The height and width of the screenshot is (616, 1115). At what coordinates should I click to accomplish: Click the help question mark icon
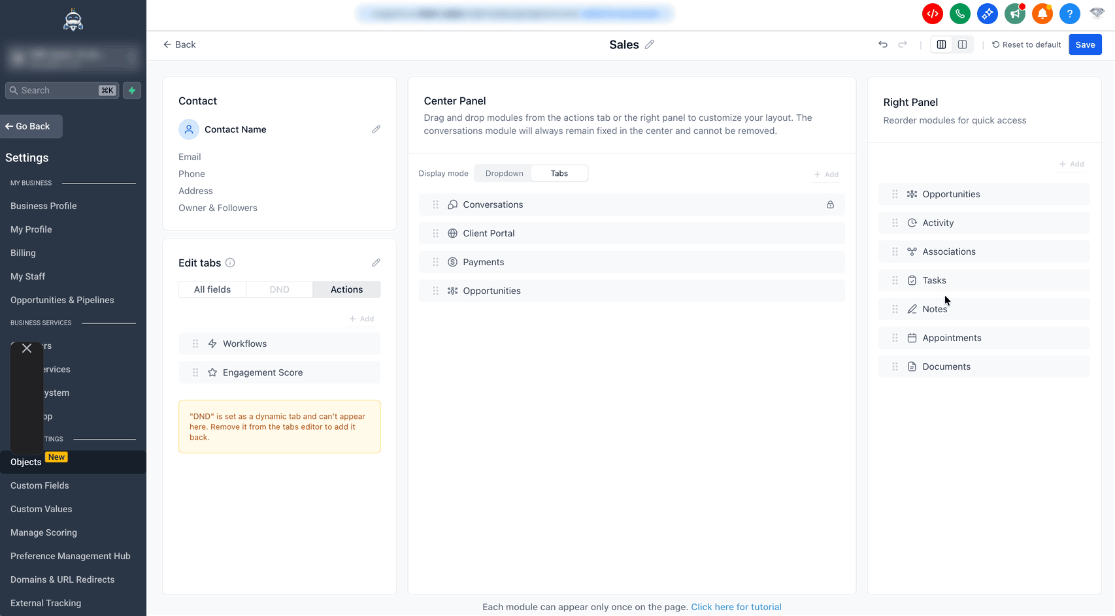(x=1069, y=14)
